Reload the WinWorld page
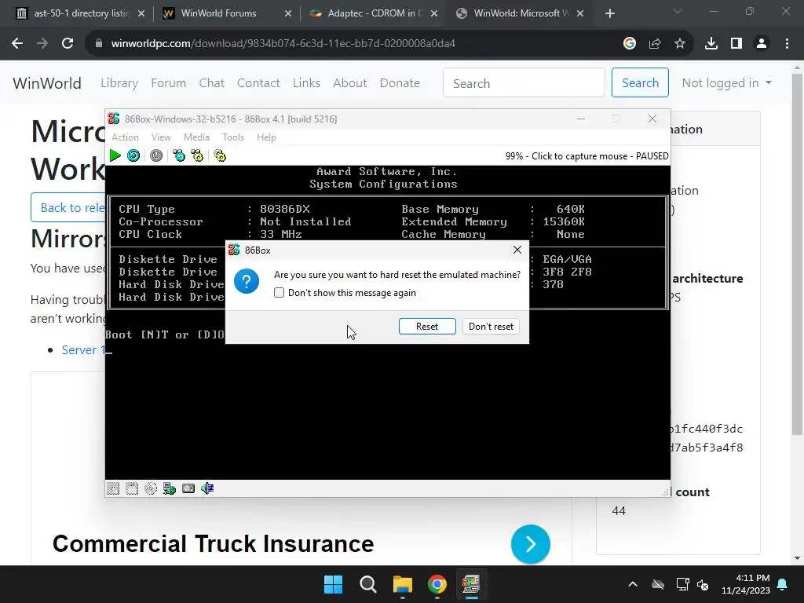This screenshot has height=603, width=804. 68,44
